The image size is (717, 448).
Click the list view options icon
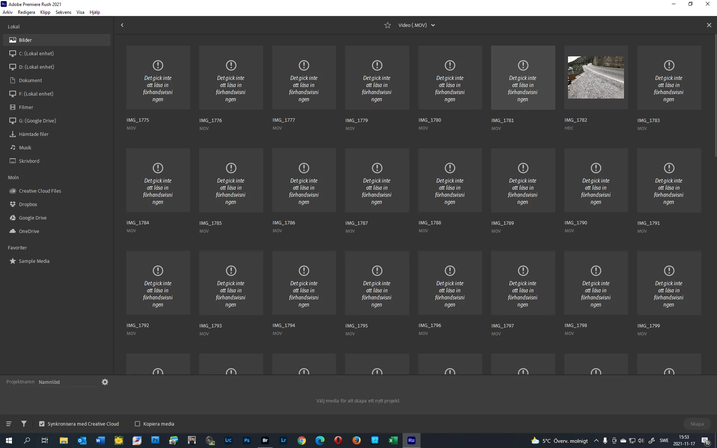[9, 424]
